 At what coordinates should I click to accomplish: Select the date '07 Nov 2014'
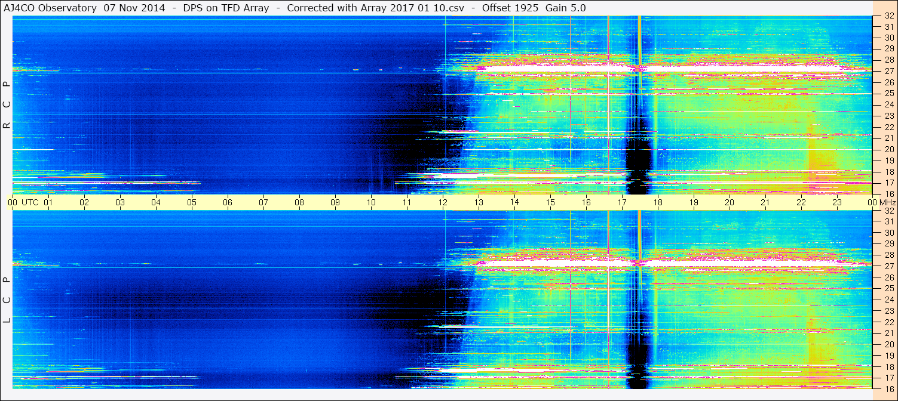point(134,8)
